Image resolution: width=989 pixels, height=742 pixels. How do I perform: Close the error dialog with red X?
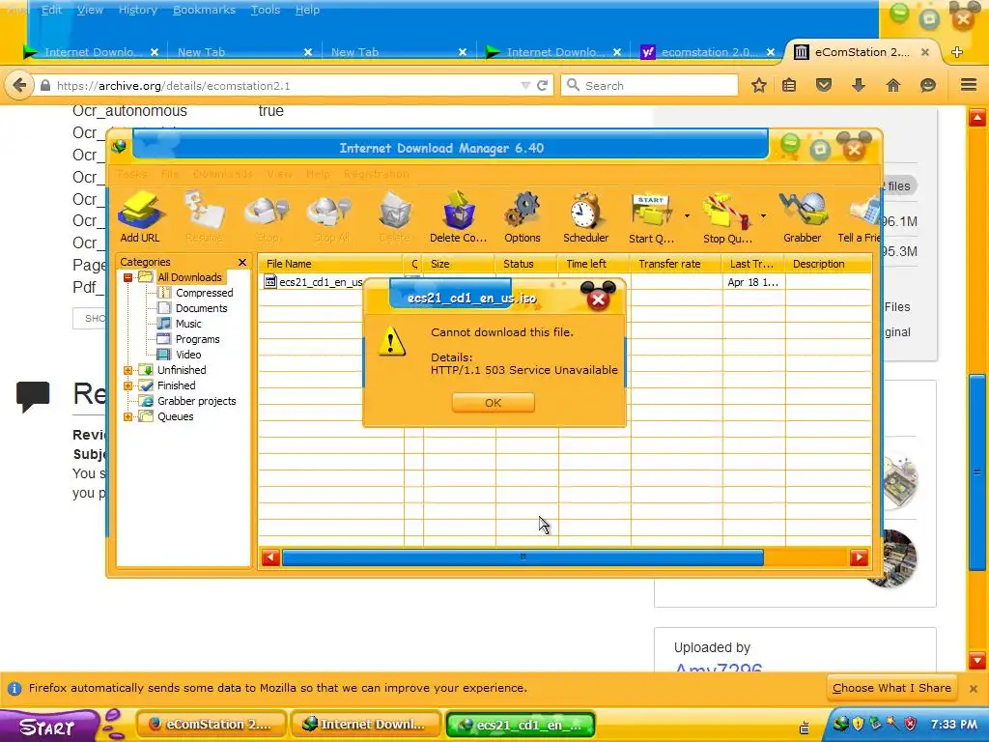pyautogui.click(x=598, y=300)
